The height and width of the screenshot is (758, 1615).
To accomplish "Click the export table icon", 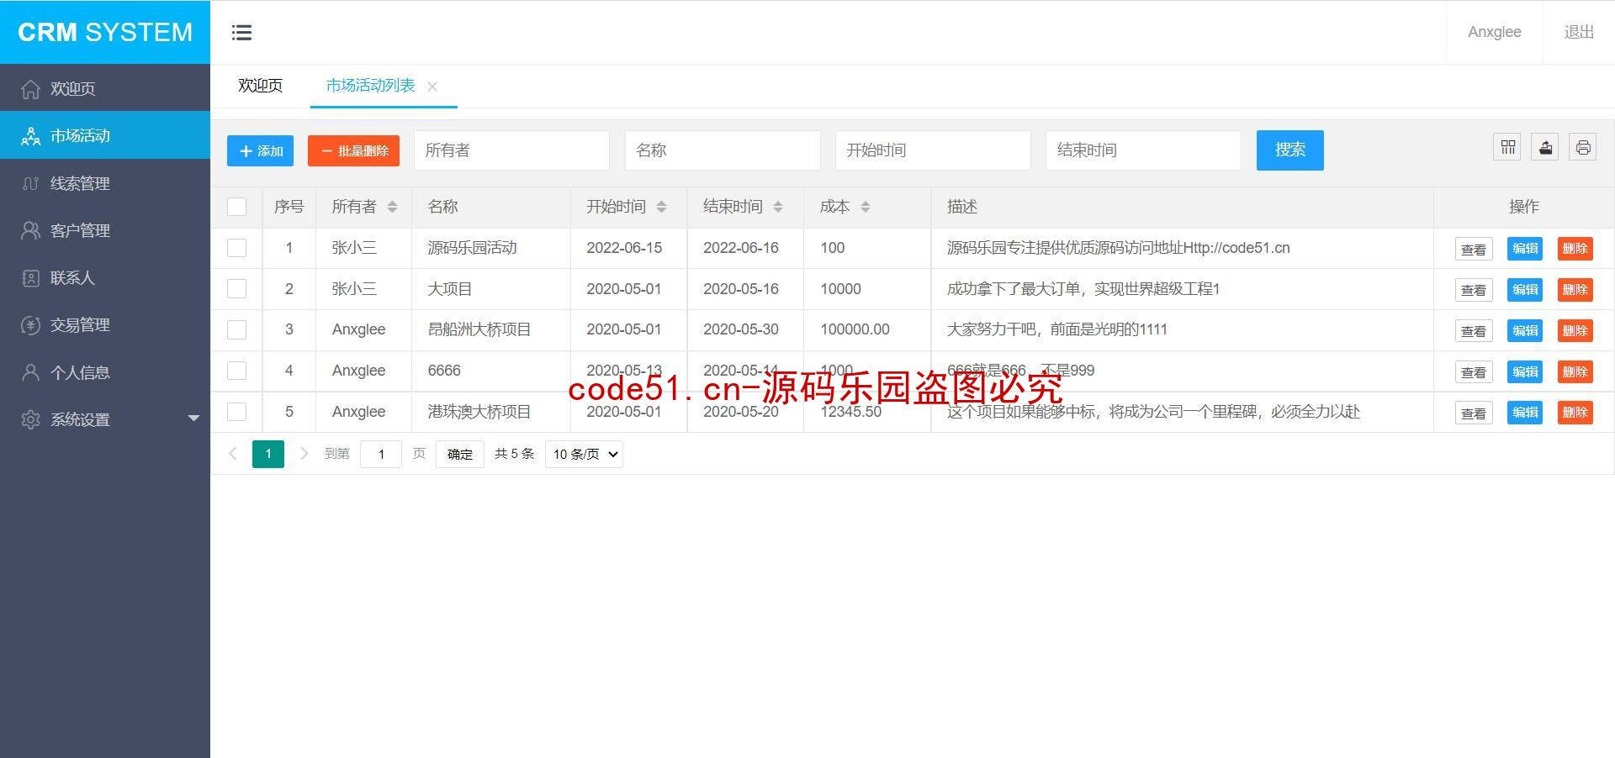I will 1545,147.
